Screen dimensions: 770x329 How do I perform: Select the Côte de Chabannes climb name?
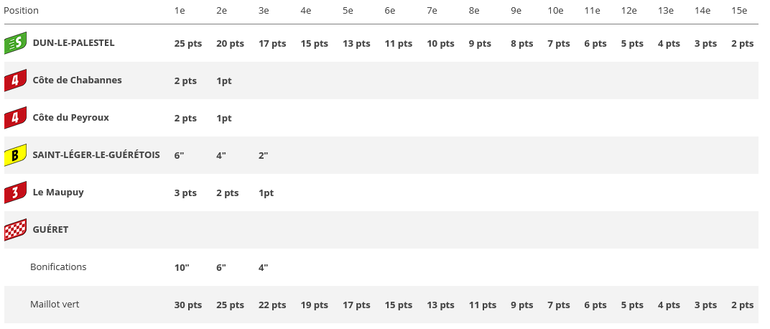click(78, 80)
